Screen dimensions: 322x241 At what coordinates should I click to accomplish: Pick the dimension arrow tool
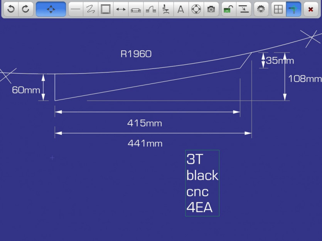(121, 9)
